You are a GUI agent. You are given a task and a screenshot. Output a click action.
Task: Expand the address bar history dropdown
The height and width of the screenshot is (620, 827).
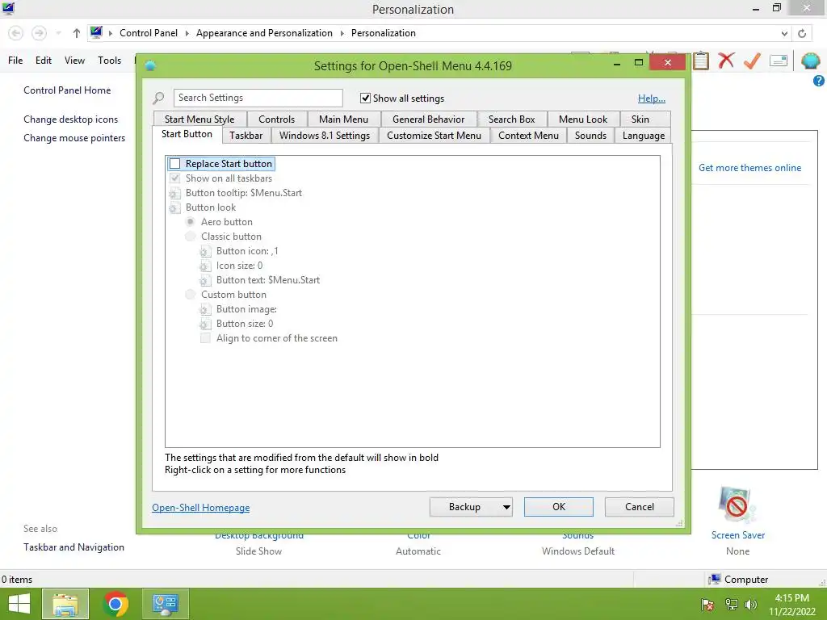pos(784,33)
